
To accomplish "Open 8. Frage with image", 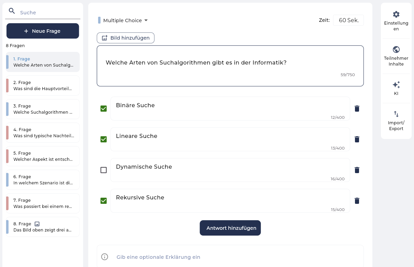I will (x=43, y=227).
